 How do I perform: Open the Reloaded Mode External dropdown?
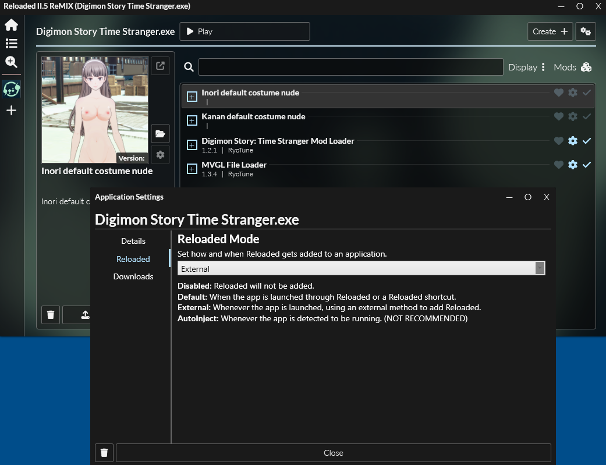pyautogui.click(x=362, y=268)
